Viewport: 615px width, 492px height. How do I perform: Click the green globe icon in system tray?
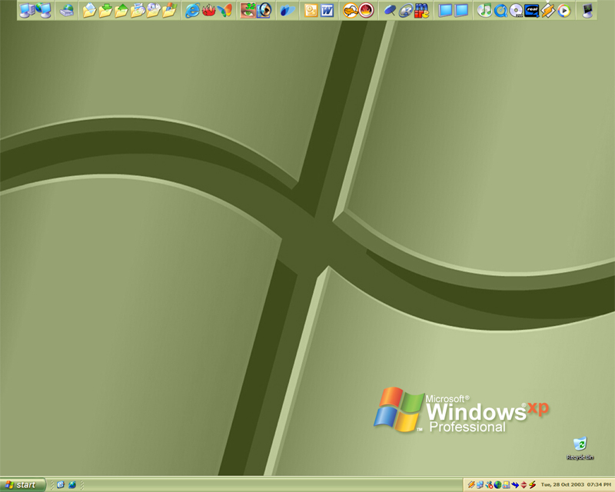pos(497,485)
